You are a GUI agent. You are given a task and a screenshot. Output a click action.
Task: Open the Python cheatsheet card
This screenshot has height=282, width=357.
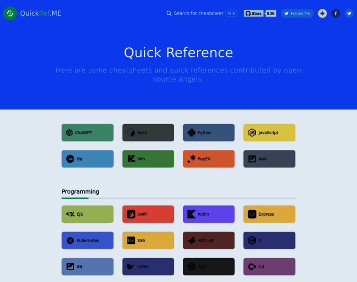click(x=209, y=133)
